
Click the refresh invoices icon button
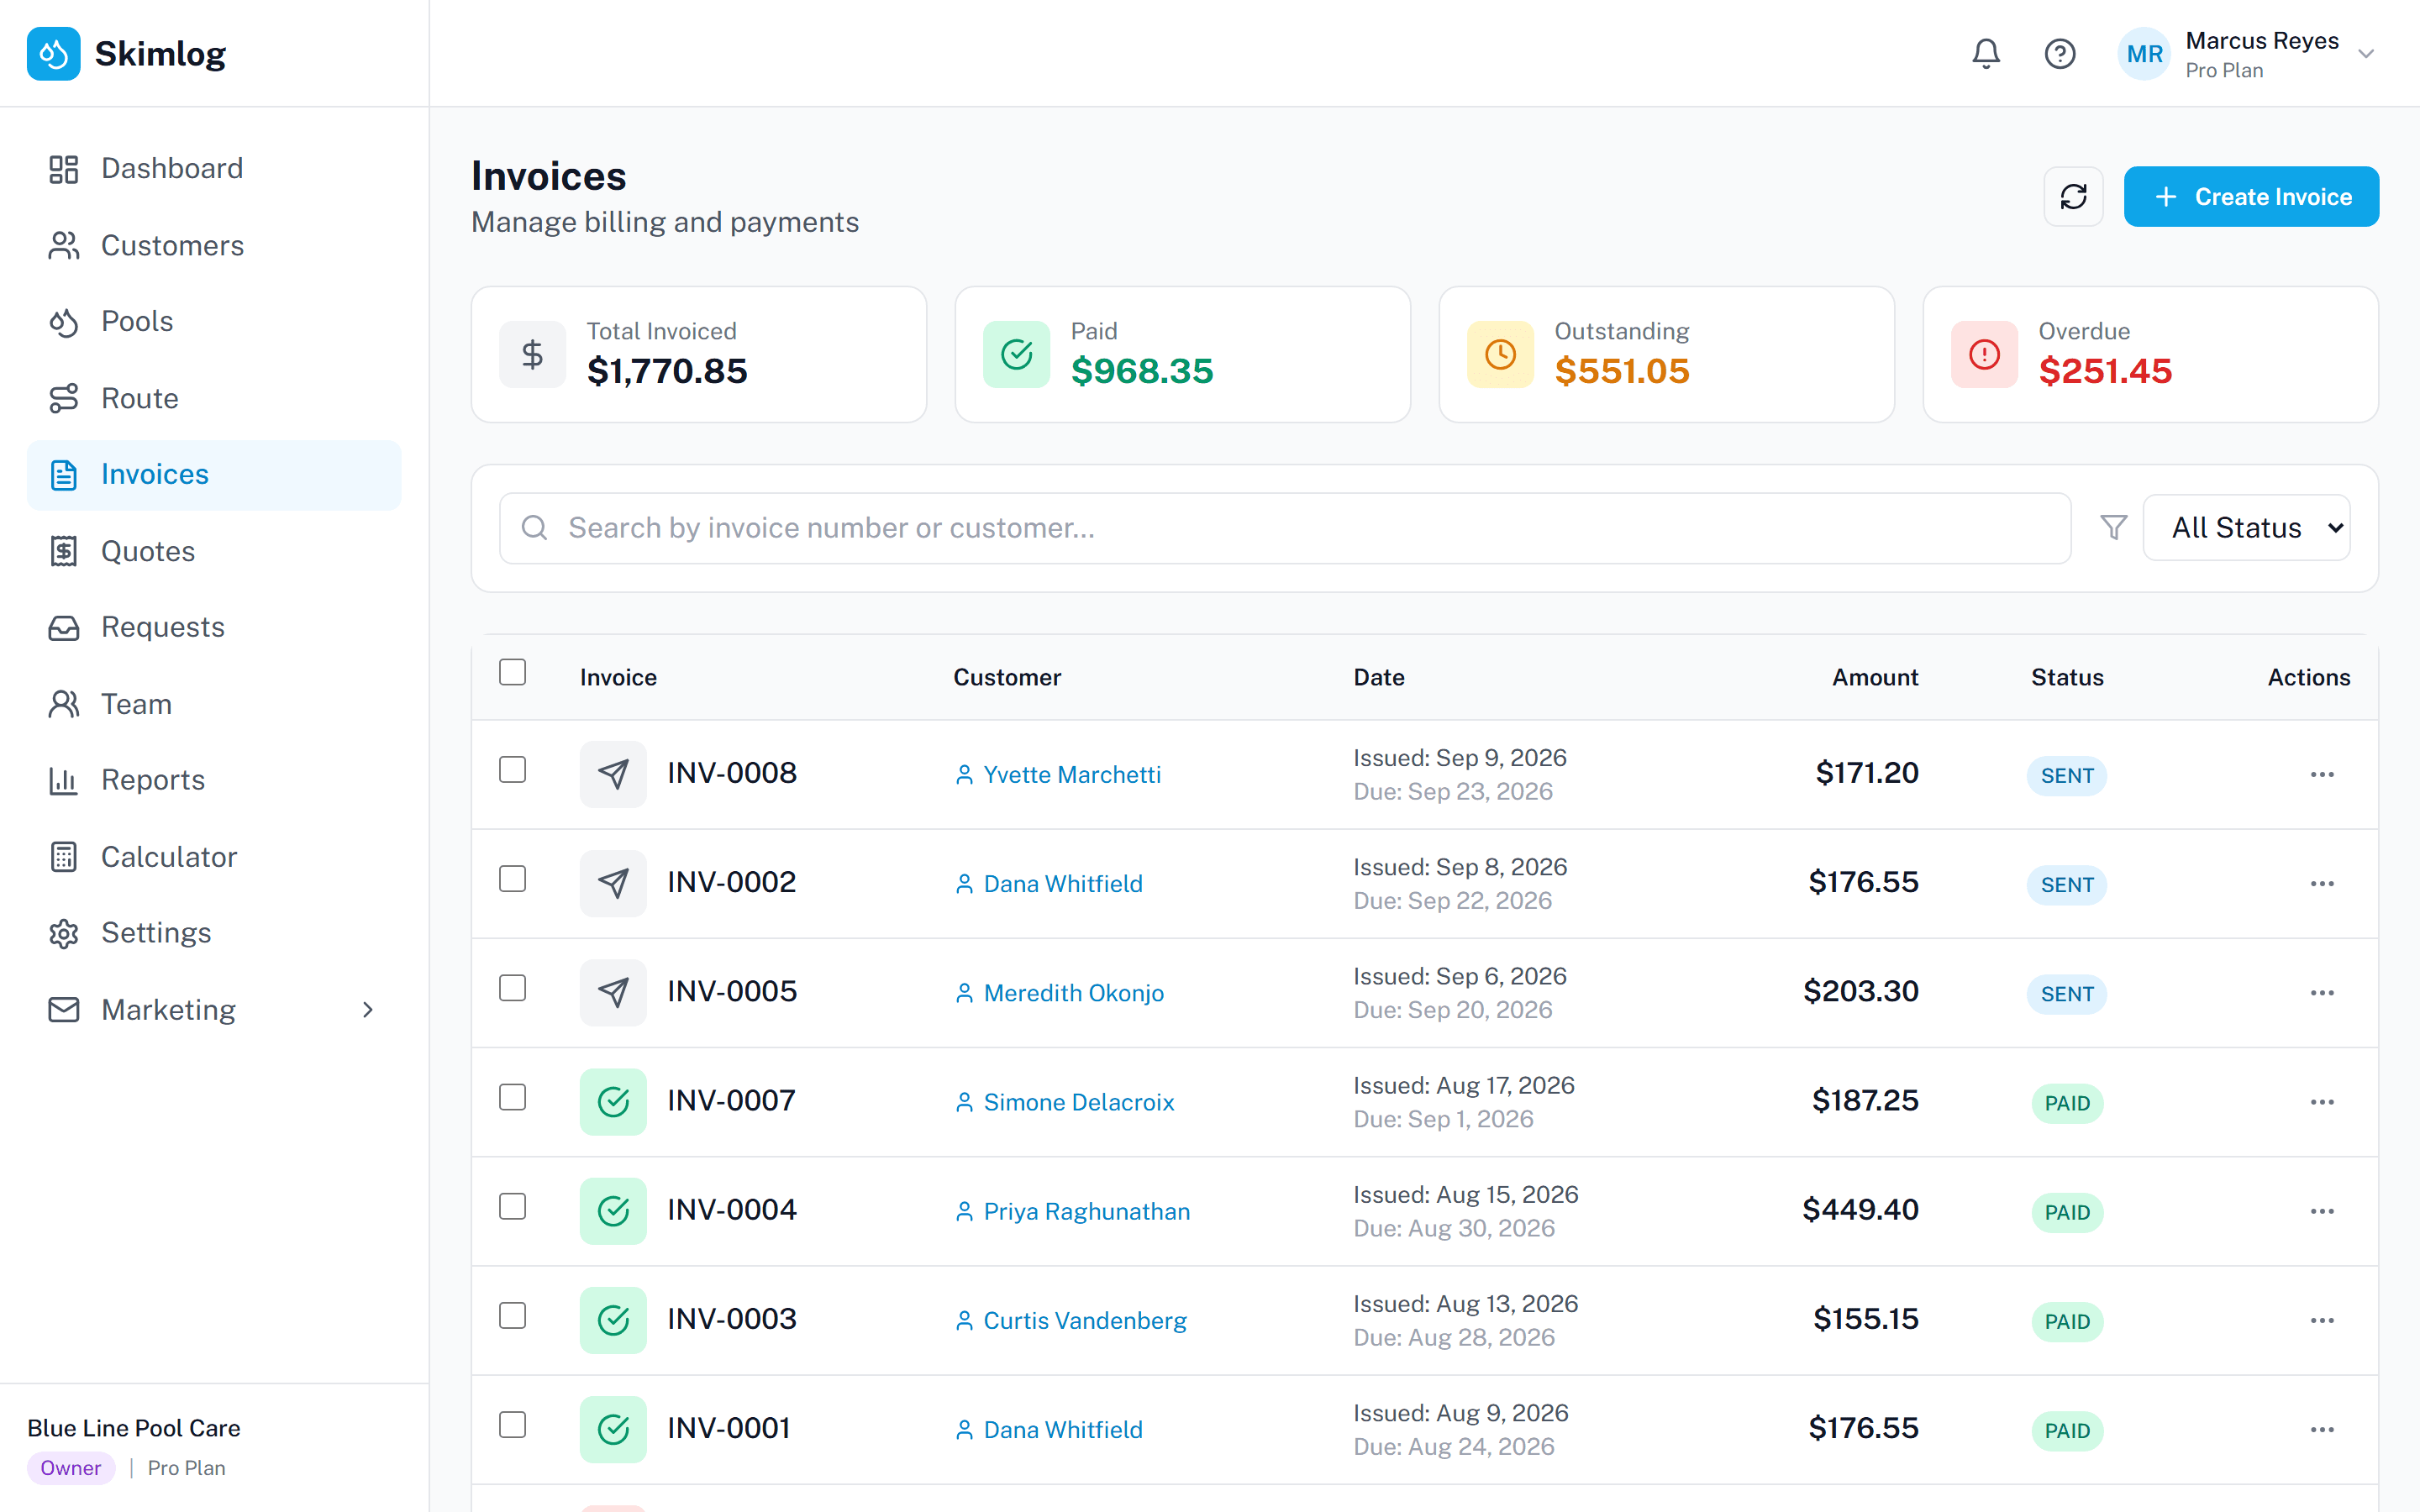pos(2073,196)
